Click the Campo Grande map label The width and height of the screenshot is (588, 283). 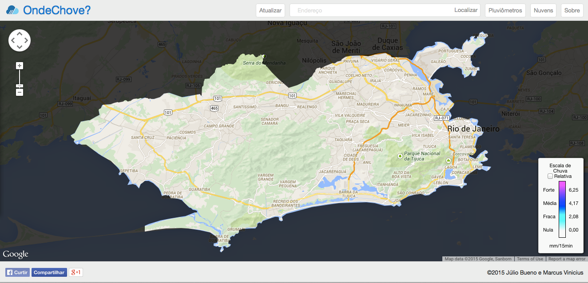click(219, 126)
